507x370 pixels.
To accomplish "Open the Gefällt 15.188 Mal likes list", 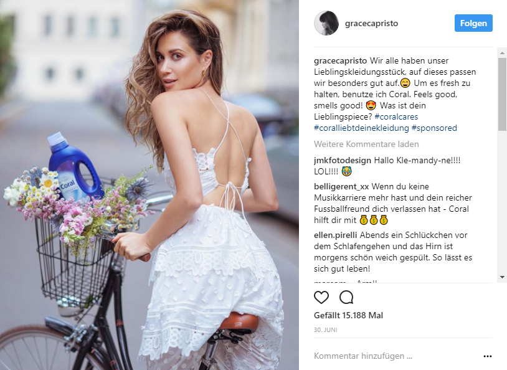I will point(348,315).
